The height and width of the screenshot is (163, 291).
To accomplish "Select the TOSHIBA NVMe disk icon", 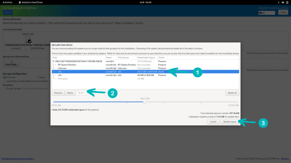I will 28,39.
